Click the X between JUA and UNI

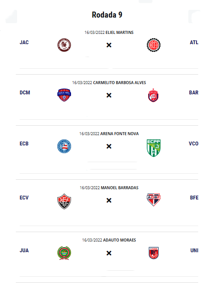point(109,253)
